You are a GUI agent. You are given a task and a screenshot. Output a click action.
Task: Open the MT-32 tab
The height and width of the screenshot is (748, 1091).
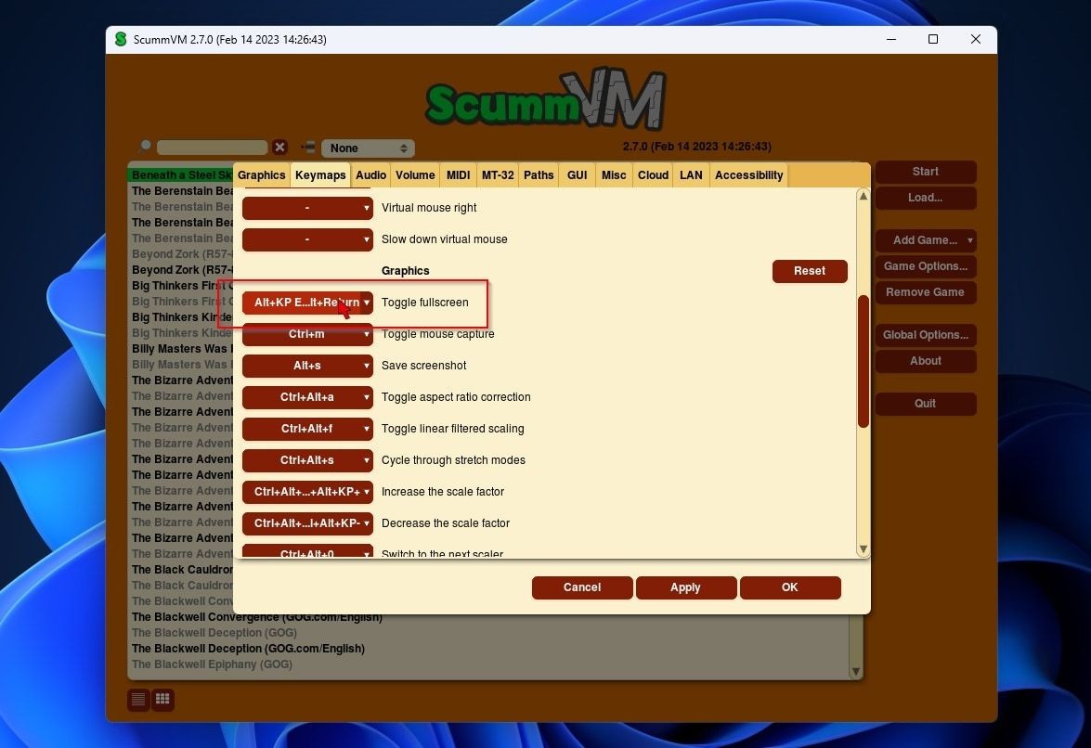[x=498, y=175]
